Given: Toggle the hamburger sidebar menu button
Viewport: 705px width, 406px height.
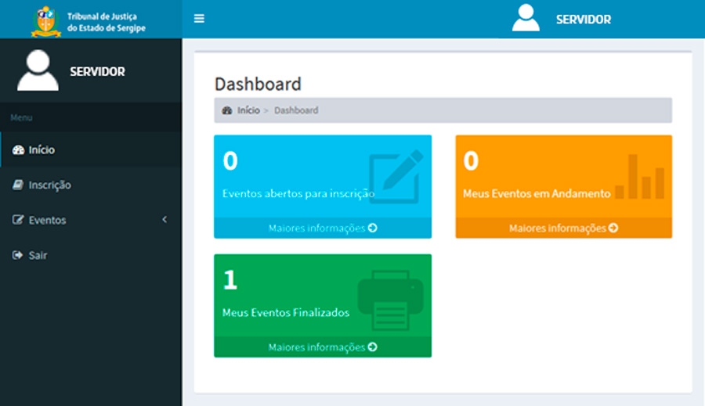Looking at the screenshot, I should click(x=199, y=19).
